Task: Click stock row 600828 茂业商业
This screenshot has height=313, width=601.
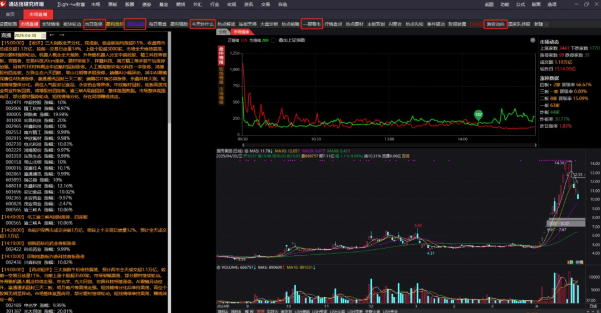Action: 38,204
